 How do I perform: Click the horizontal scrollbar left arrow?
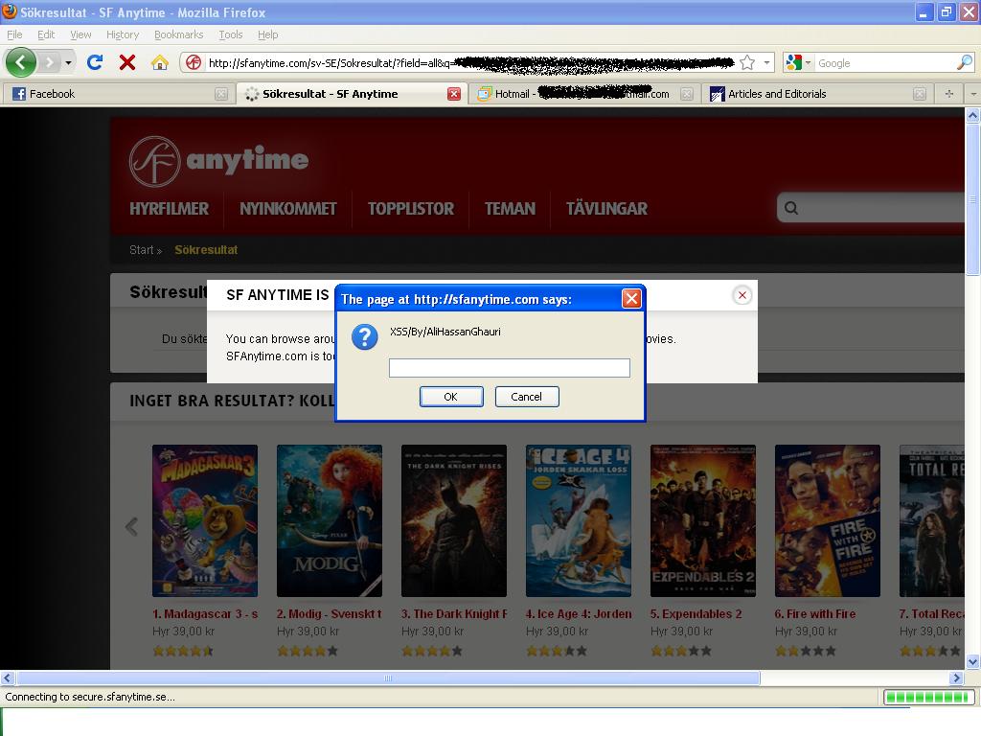coord(8,678)
